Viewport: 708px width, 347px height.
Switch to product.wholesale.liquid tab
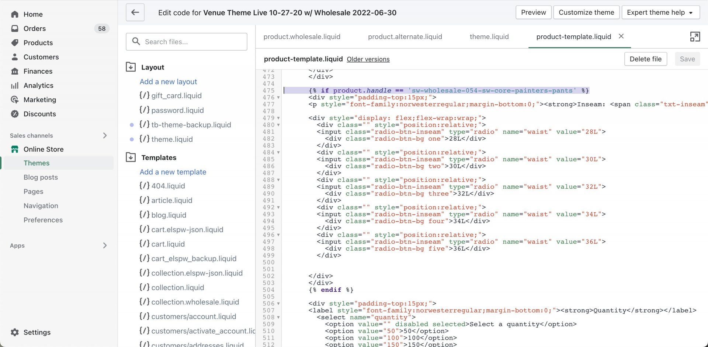tap(302, 36)
